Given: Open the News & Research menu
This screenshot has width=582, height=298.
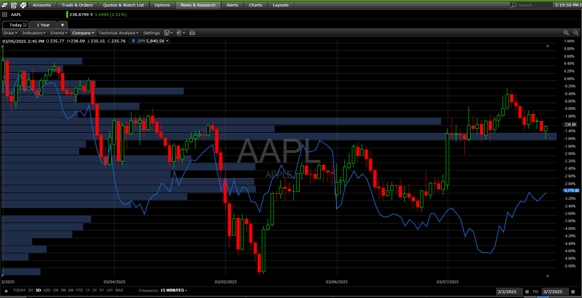Looking at the screenshot, I should [x=198, y=5].
